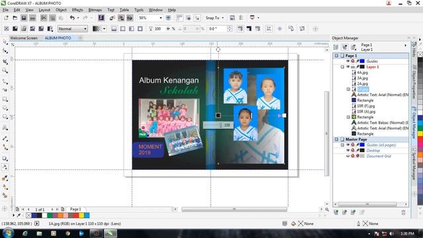Viewport: 423px width, 238px height.
Task: Switch to the ALBUM PHOTO tab
Action: point(58,38)
